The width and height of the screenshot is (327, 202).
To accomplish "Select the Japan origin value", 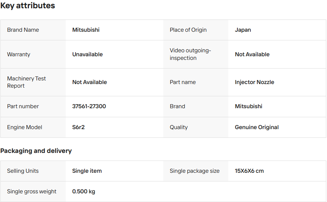I will coord(243,30).
